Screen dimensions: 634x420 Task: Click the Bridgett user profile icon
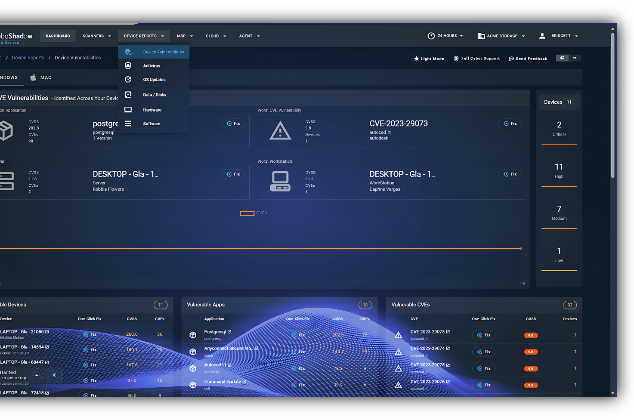click(542, 36)
